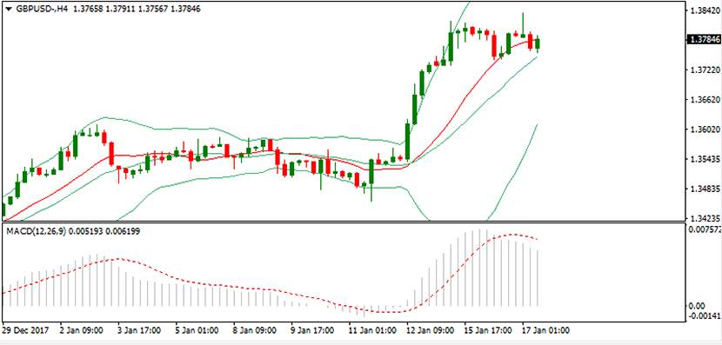This screenshot has width=722, height=345.
Task: Click the 15 Jan 17:00 time label
Action: pyautogui.click(x=489, y=330)
